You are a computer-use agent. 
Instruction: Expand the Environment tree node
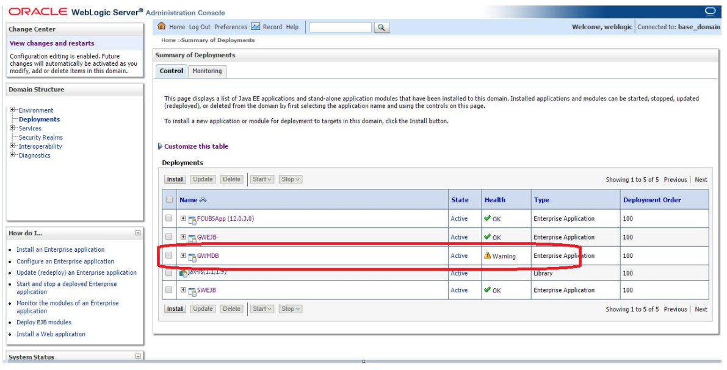pos(13,110)
